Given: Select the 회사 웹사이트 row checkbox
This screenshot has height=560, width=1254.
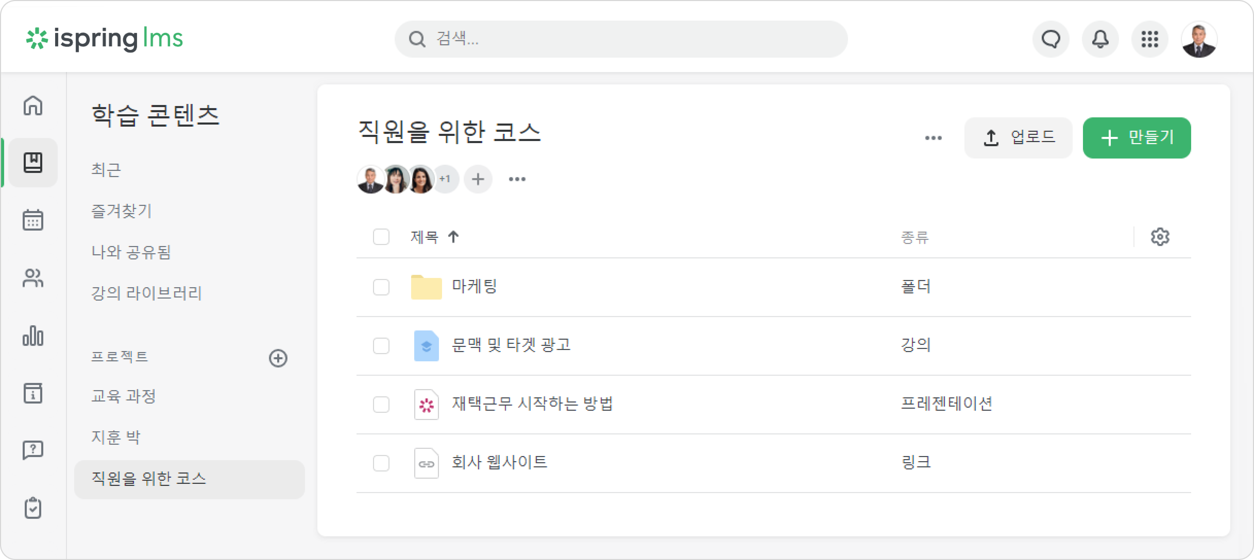Looking at the screenshot, I should tap(381, 463).
